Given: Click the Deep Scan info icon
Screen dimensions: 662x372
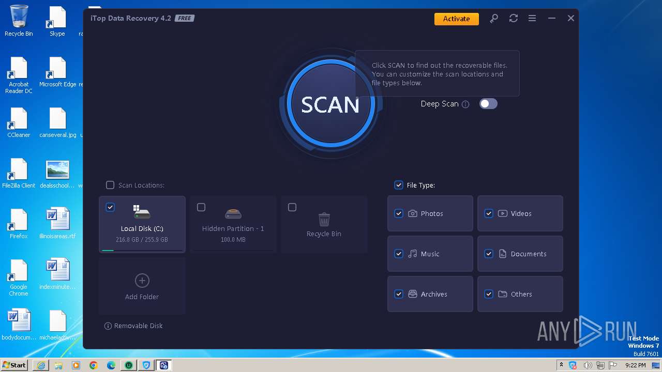Looking at the screenshot, I should pos(465,104).
